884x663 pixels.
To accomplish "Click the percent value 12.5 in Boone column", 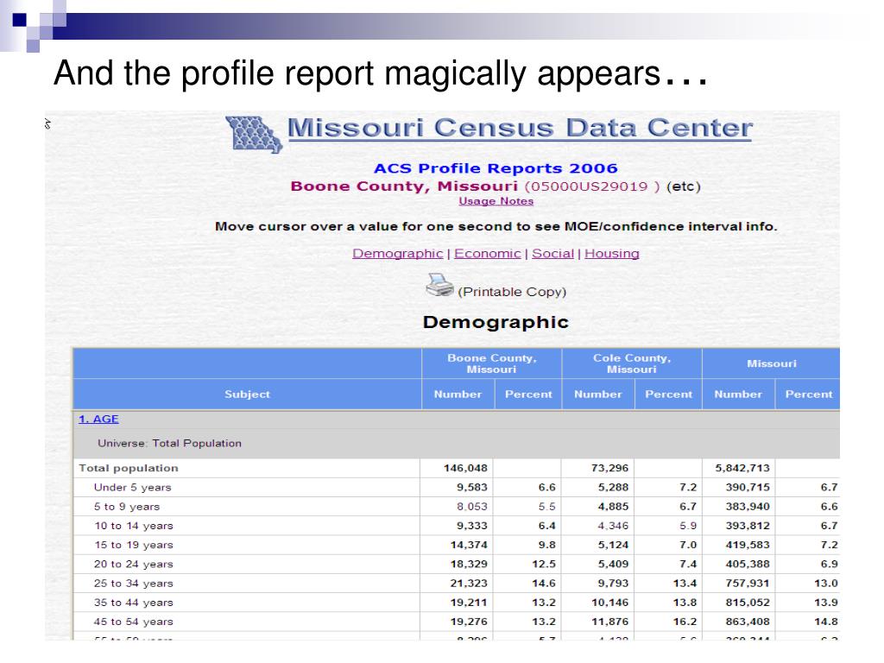I will [544, 564].
